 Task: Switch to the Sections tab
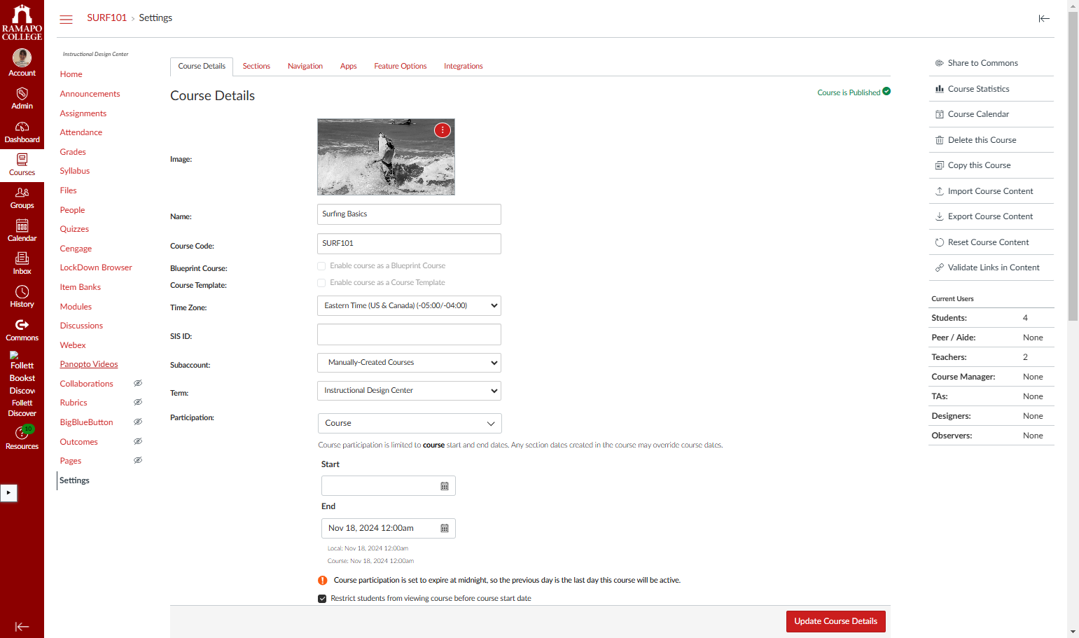(256, 67)
